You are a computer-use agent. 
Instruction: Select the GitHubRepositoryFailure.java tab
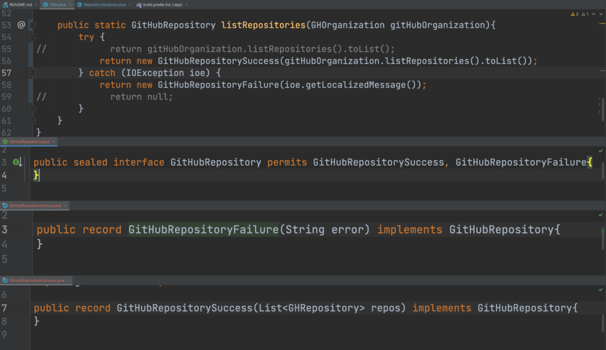click(x=34, y=205)
